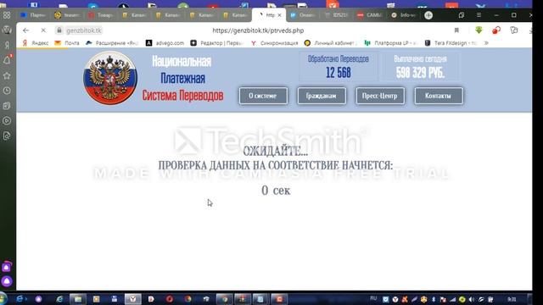Open the favorites star in sidebar

7,75
